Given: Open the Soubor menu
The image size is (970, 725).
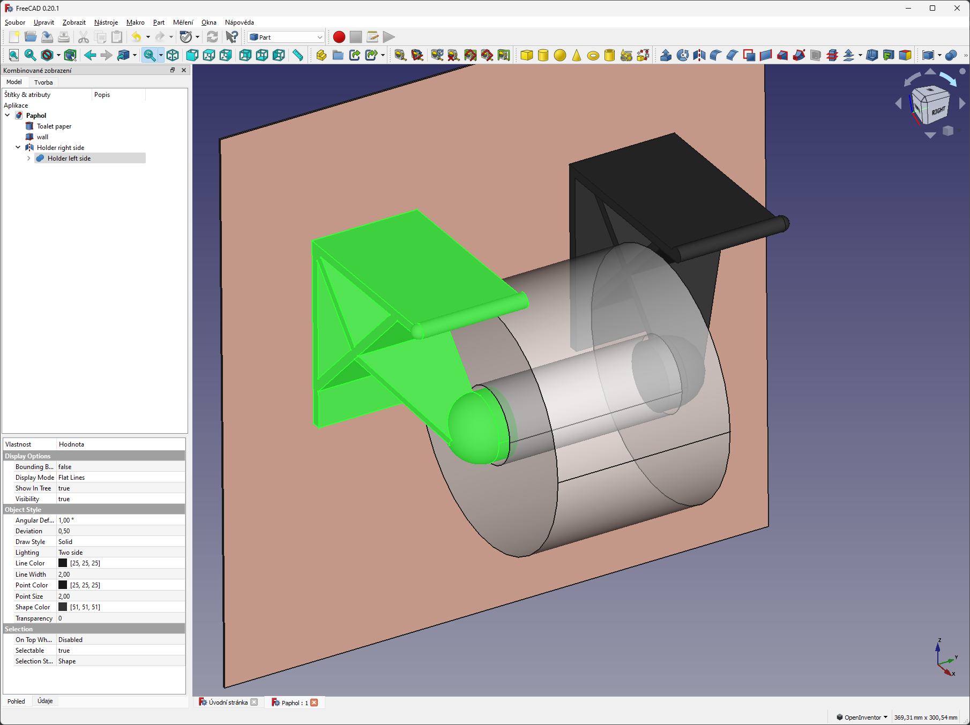Looking at the screenshot, I should click(15, 22).
